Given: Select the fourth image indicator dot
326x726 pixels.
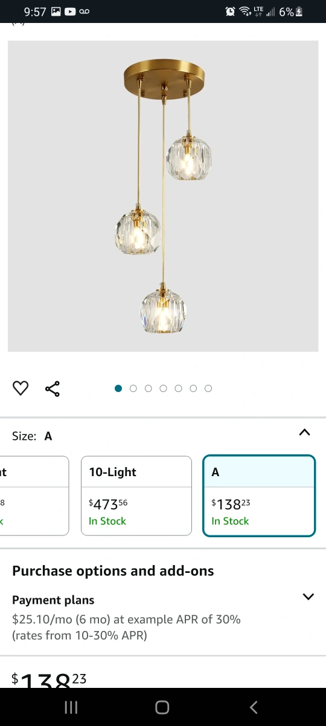Looking at the screenshot, I should tap(163, 388).
